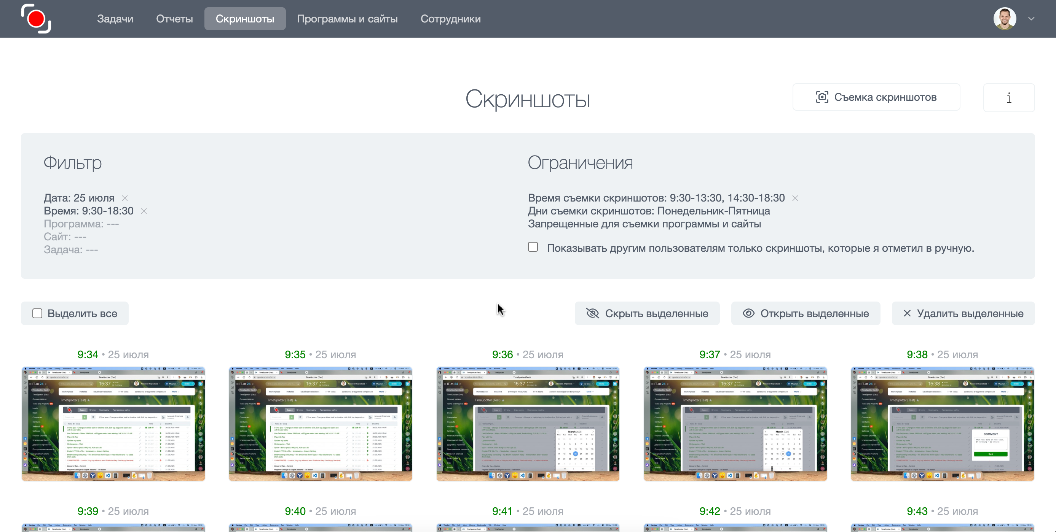Remove the screenshot capture time restriction
The height and width of the screenshot is (532, 1056).
(x=795, y=198)
